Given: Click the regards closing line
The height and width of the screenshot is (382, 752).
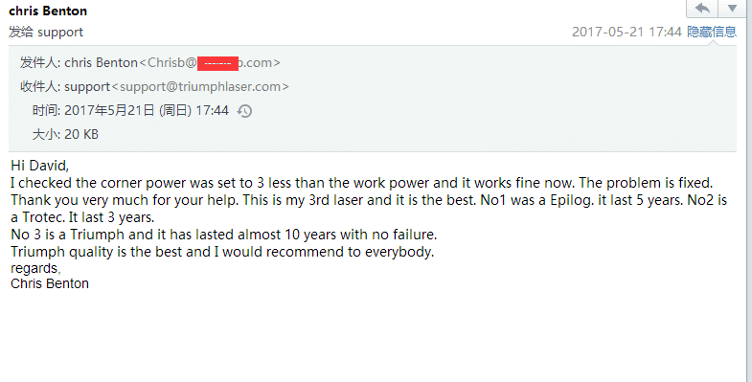Looking at the screenshot, I should point(35,269).
